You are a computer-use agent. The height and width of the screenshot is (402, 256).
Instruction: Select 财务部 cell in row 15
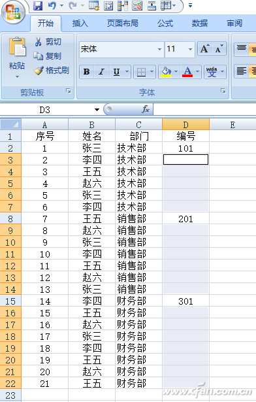(138, 301)
